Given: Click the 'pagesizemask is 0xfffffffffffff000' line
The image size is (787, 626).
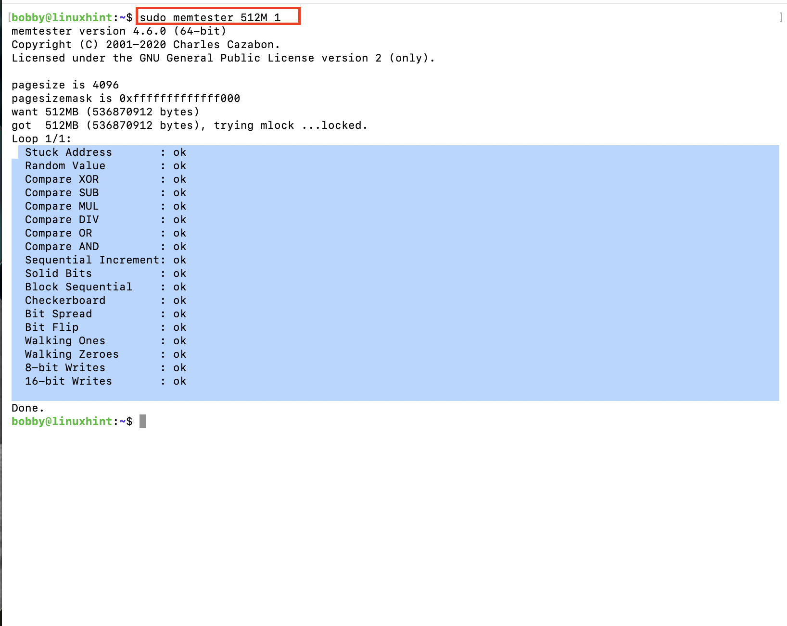Looking at the screenshot, I should tap(126, 99).
